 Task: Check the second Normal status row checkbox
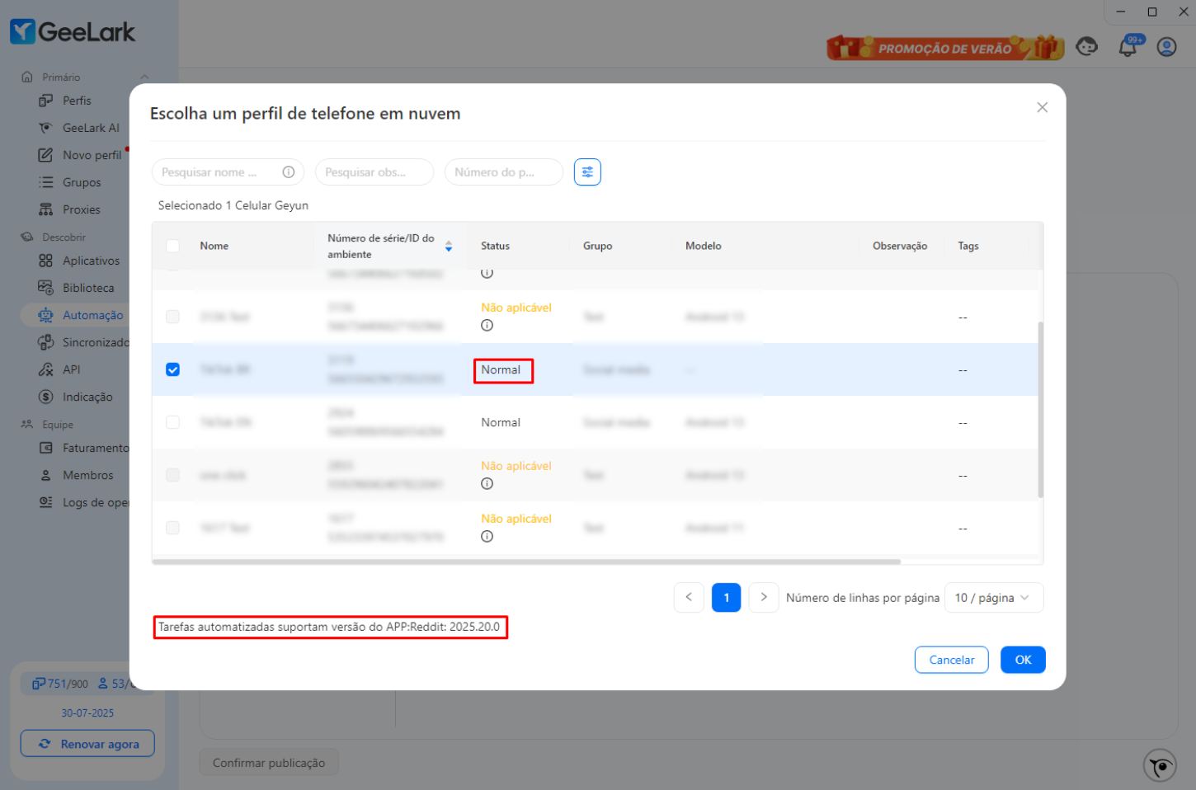tap(172, 422)
